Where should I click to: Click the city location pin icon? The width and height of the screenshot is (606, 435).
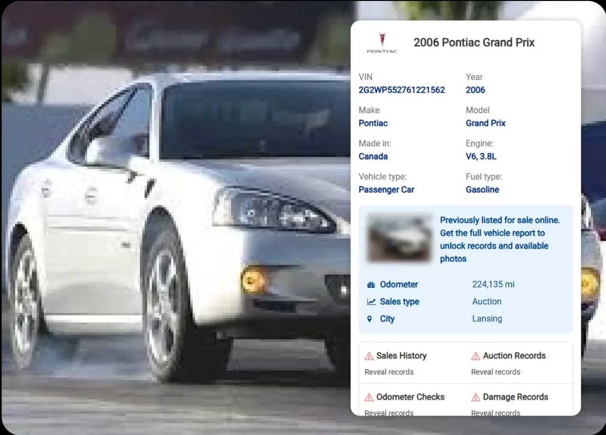click(370, 319)
